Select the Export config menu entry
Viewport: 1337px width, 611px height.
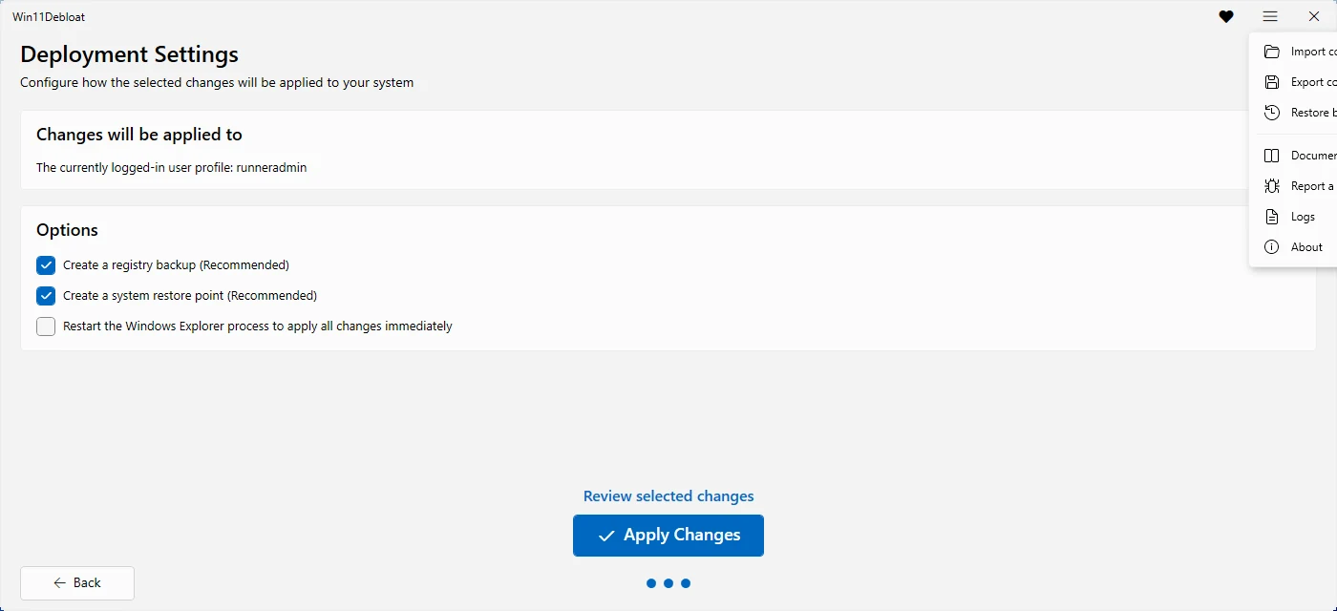point(1294,82)
